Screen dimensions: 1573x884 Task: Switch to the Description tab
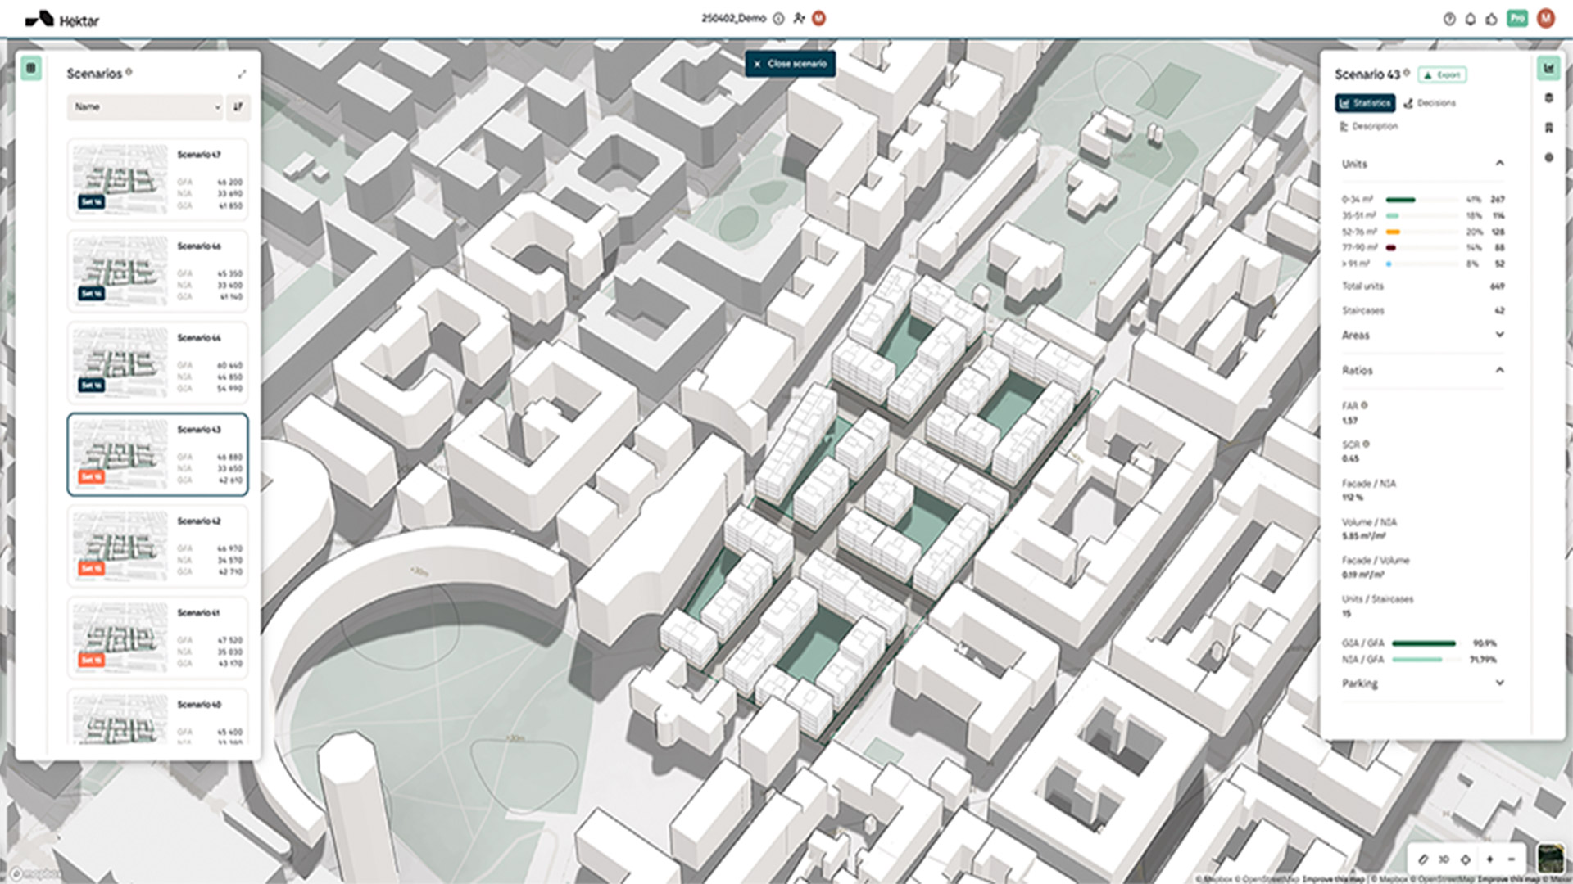coord(1369,126)
